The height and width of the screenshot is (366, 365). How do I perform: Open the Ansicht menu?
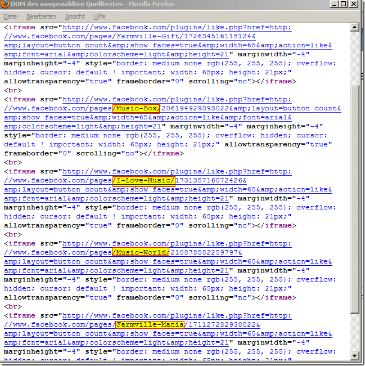click(x=75, y=16)
